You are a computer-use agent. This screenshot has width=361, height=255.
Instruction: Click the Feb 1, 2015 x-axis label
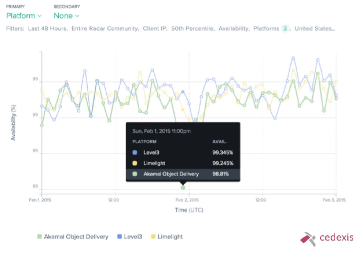click(x=40, y=200)
